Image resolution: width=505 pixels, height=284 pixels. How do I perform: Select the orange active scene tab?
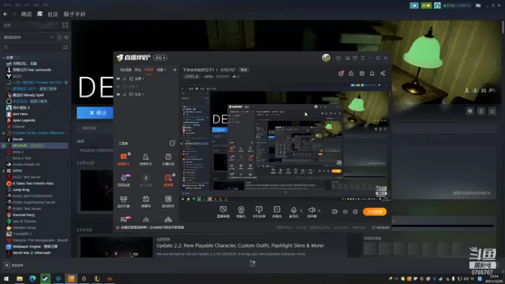coord(149,69)
